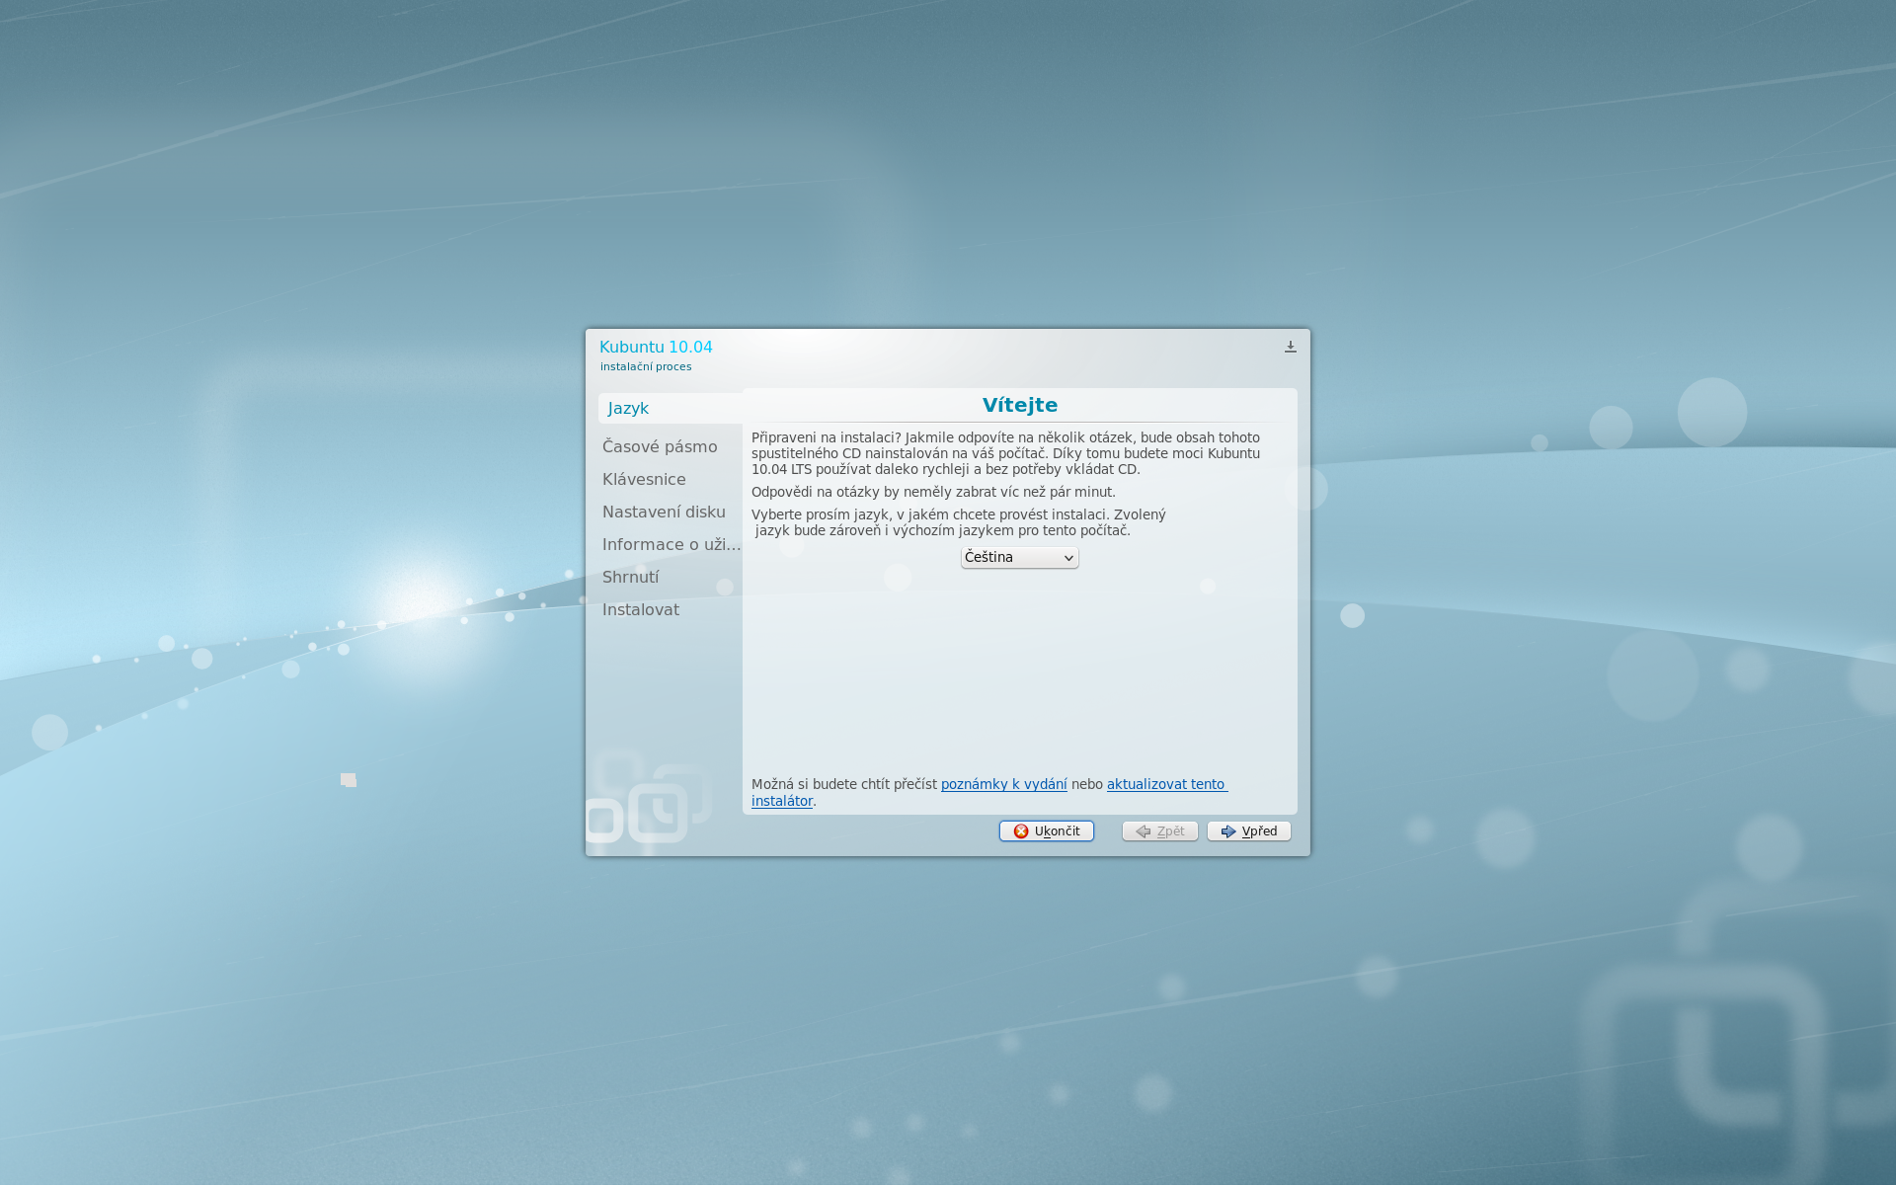The width and height of the screenshot is (1896, 1185).
Task: Click the line Odpovědi na otázky by neměly
Action: pos(933,492)
